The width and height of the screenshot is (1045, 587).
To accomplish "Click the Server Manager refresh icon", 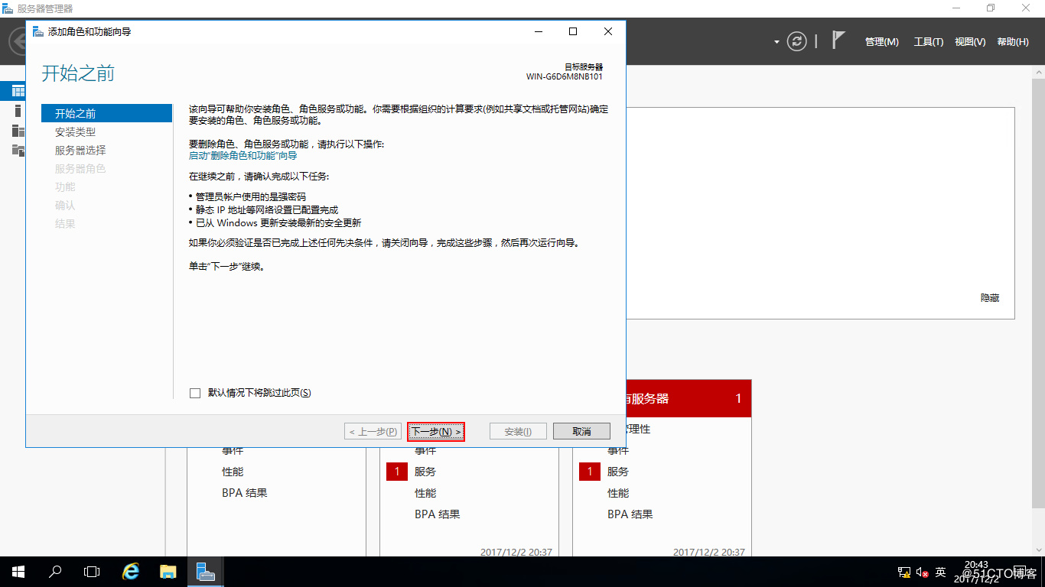I will click(x=797, y=41).
